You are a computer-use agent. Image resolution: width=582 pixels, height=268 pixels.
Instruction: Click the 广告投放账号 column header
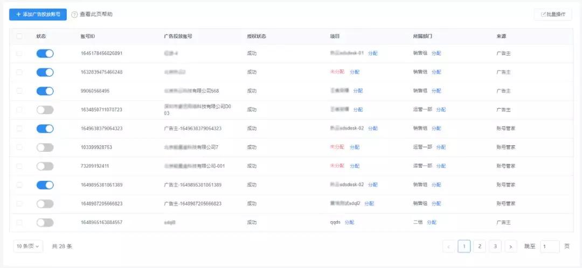pyautogui.click(x=178, y=37)
